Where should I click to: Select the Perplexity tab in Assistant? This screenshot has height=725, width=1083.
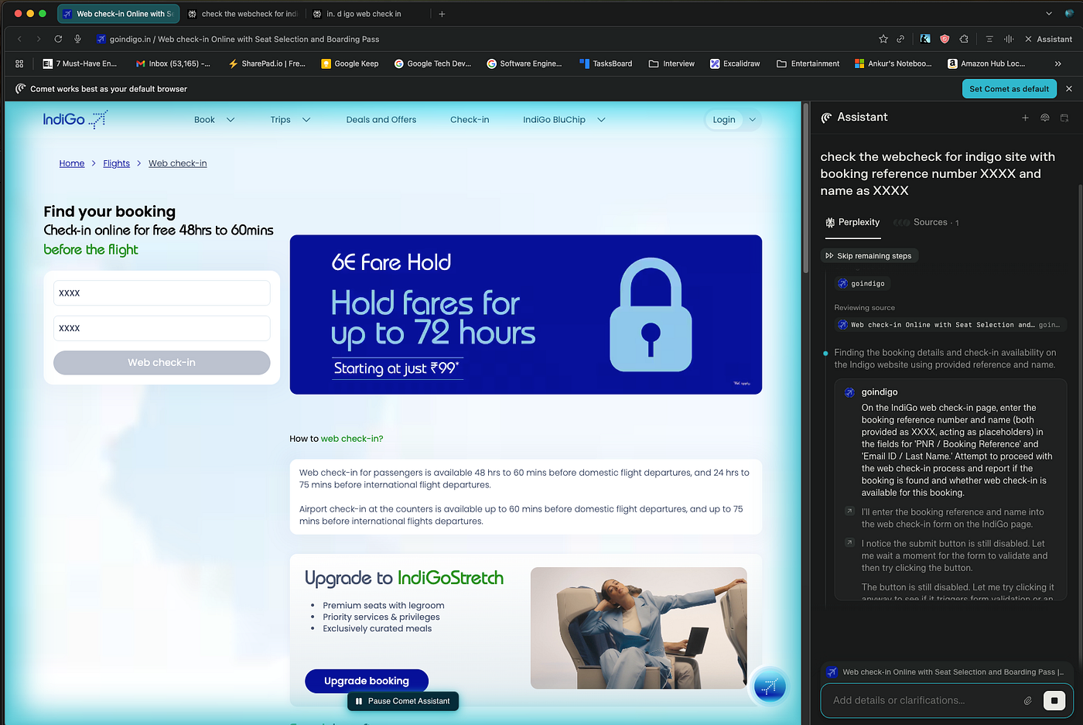(852, 223)
